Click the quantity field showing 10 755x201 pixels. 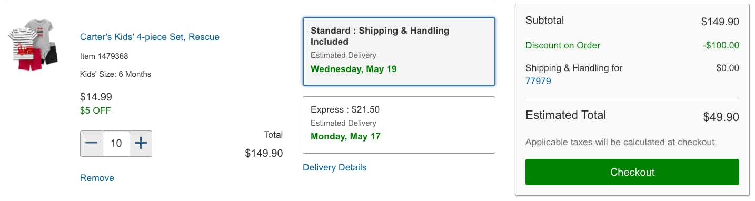point(116,144)
